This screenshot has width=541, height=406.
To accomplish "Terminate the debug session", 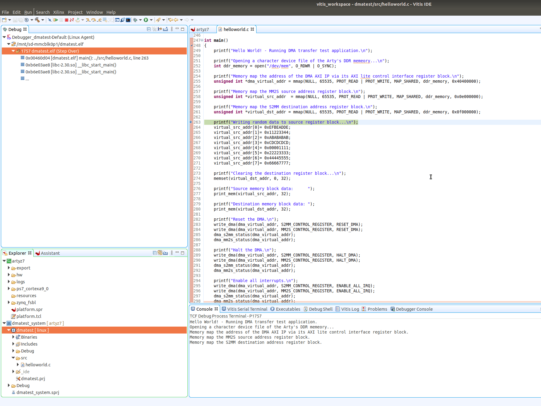I will pos(67,20).
